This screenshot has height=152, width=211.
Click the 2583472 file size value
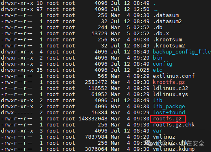[x=96, y=82]
